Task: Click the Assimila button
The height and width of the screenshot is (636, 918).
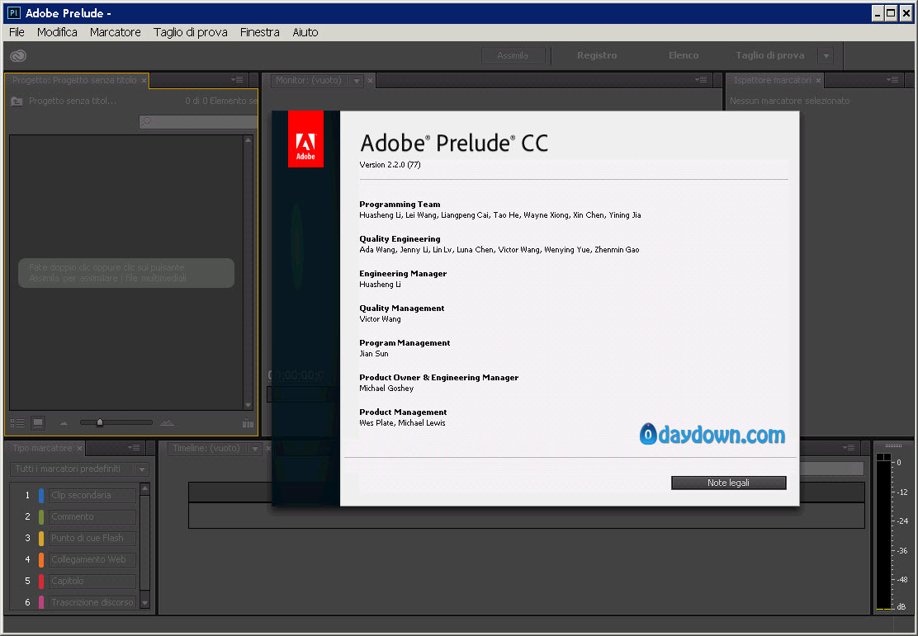Action: [x=513, y=55]
